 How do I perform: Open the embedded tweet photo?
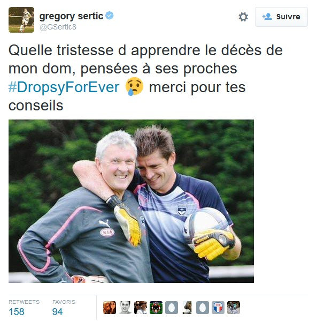point(131,201)
